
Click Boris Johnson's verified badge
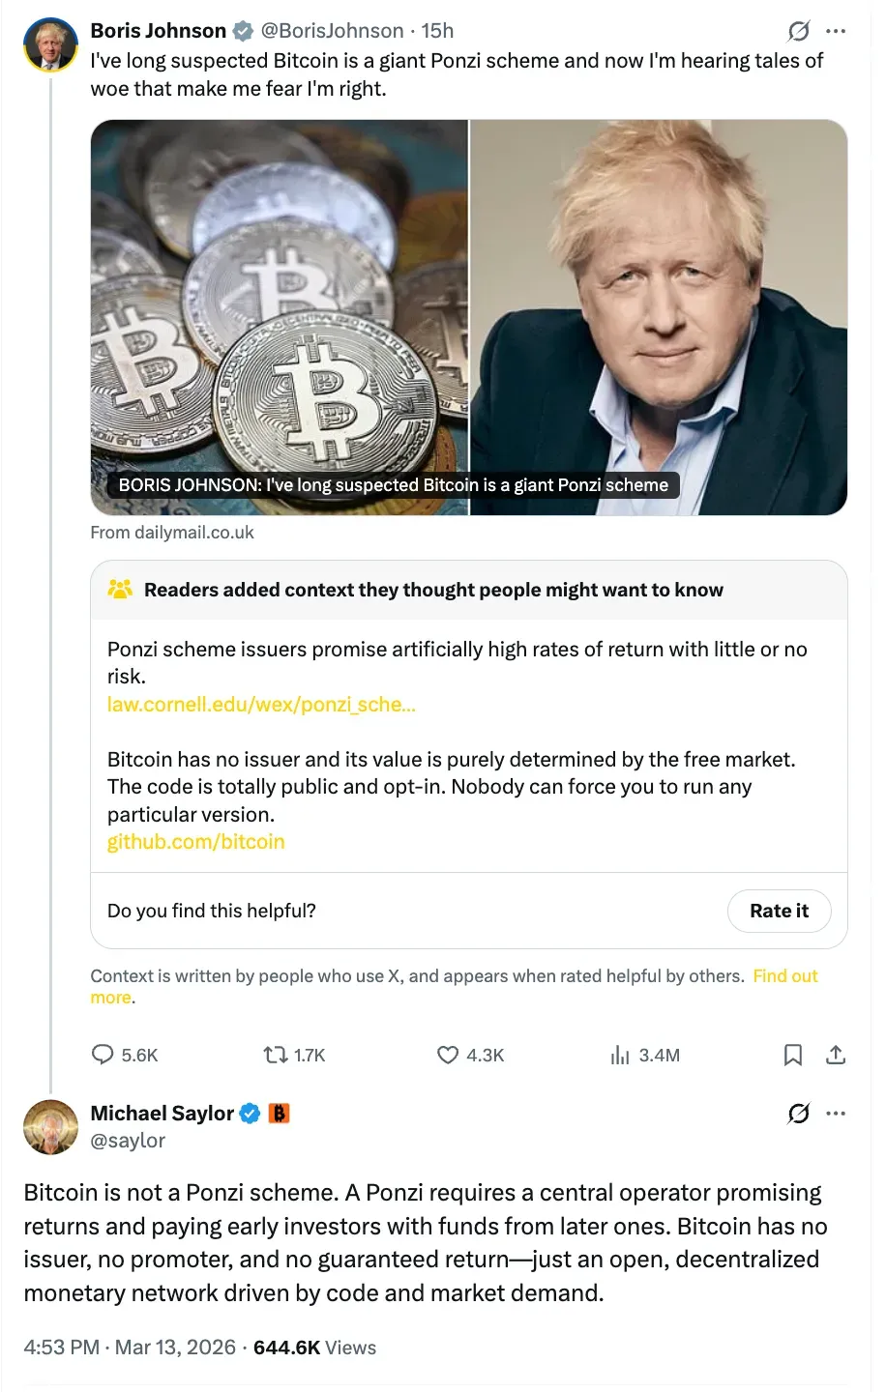pos(243,31)
